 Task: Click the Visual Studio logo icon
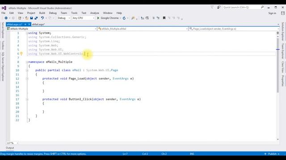click(4, 8)
